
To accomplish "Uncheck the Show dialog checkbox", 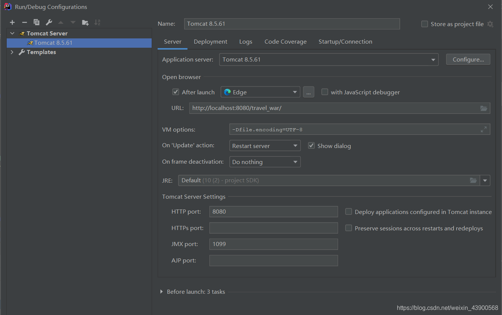I will (312, 145).
